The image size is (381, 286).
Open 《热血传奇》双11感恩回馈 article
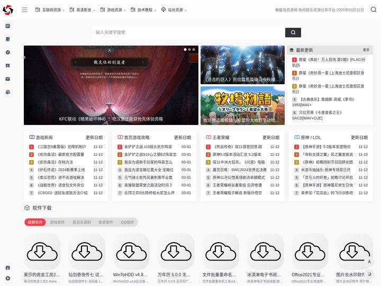pyautogui.click(x=238, y=147)
